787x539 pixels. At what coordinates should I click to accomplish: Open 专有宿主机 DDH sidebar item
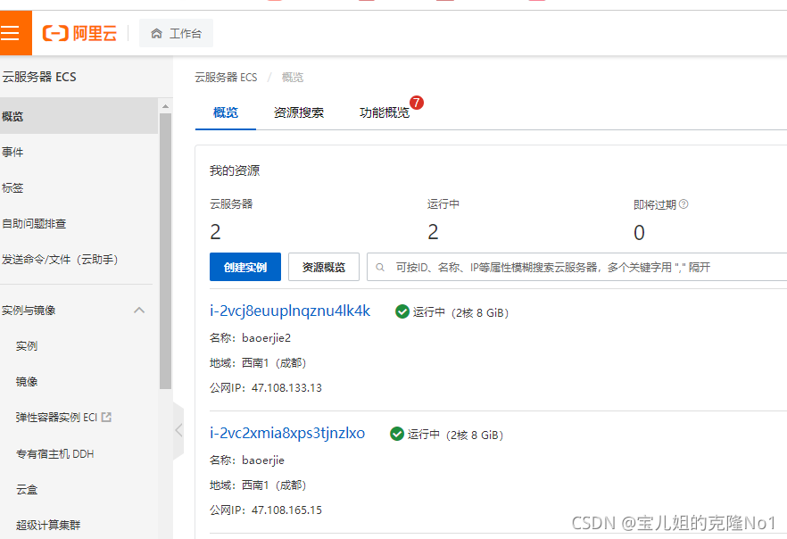click(54, 453)
